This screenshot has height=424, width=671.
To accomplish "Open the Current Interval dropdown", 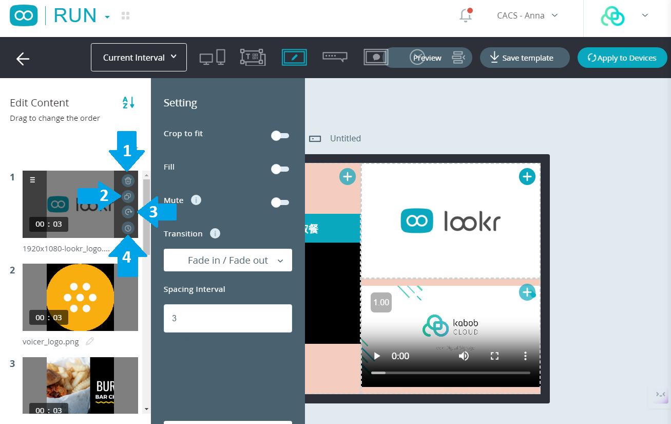I will pyautogui.click(x=139, y=58).
